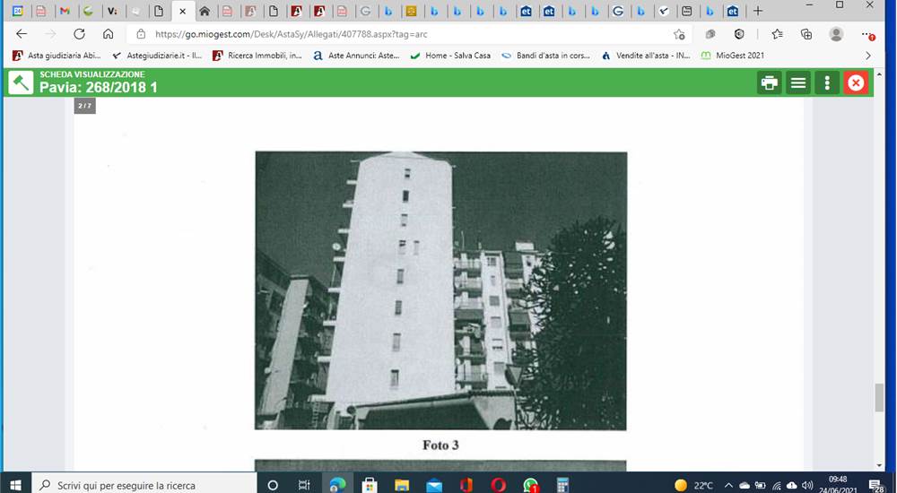Click the auction gavel logo icon

coord(21,83)
